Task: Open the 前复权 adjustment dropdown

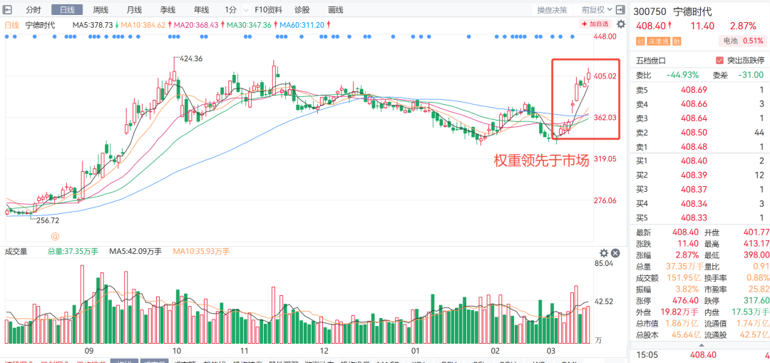Action: [597, 10]
